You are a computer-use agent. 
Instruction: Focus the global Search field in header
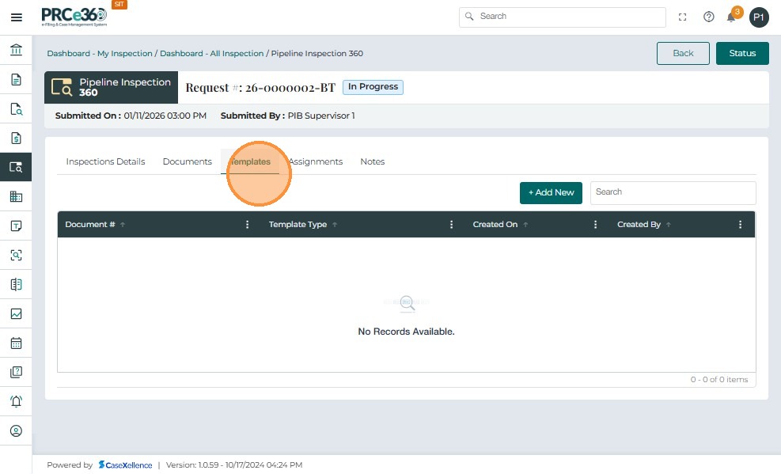coord(563,17)
